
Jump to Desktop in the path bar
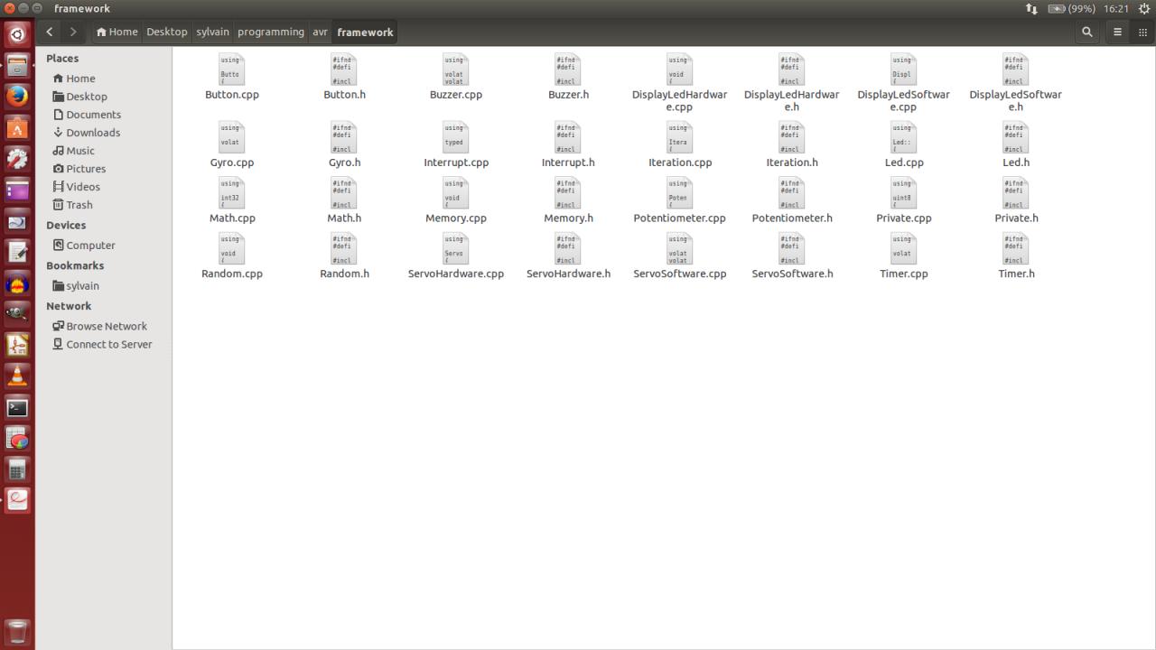[167, 32]
